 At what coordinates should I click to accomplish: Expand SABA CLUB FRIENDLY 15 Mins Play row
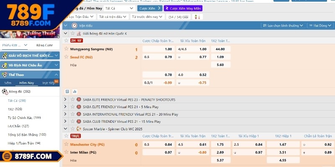click(65, 121)
